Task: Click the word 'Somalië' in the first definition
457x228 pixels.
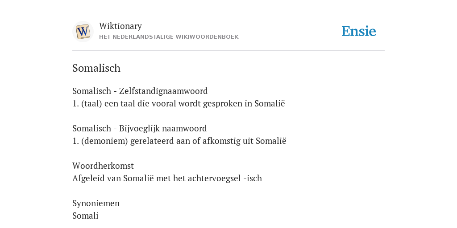Action: [270, 103]
